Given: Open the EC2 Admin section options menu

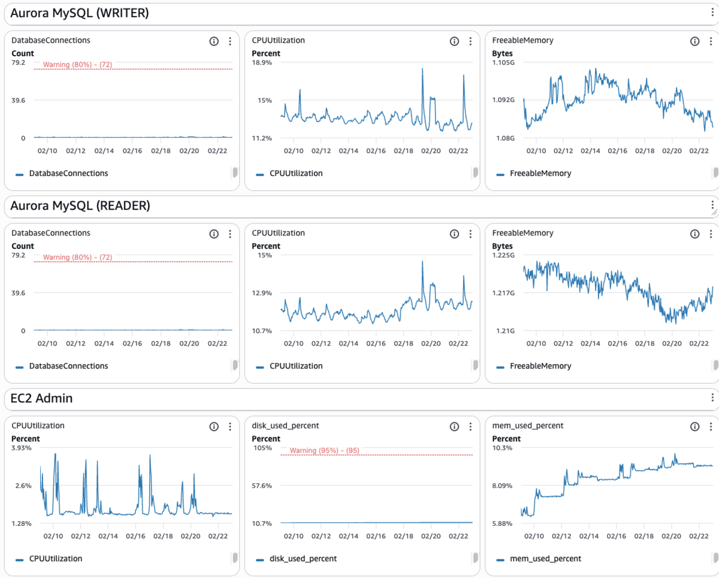Looking at the screenshot, I should coord(712,398).
